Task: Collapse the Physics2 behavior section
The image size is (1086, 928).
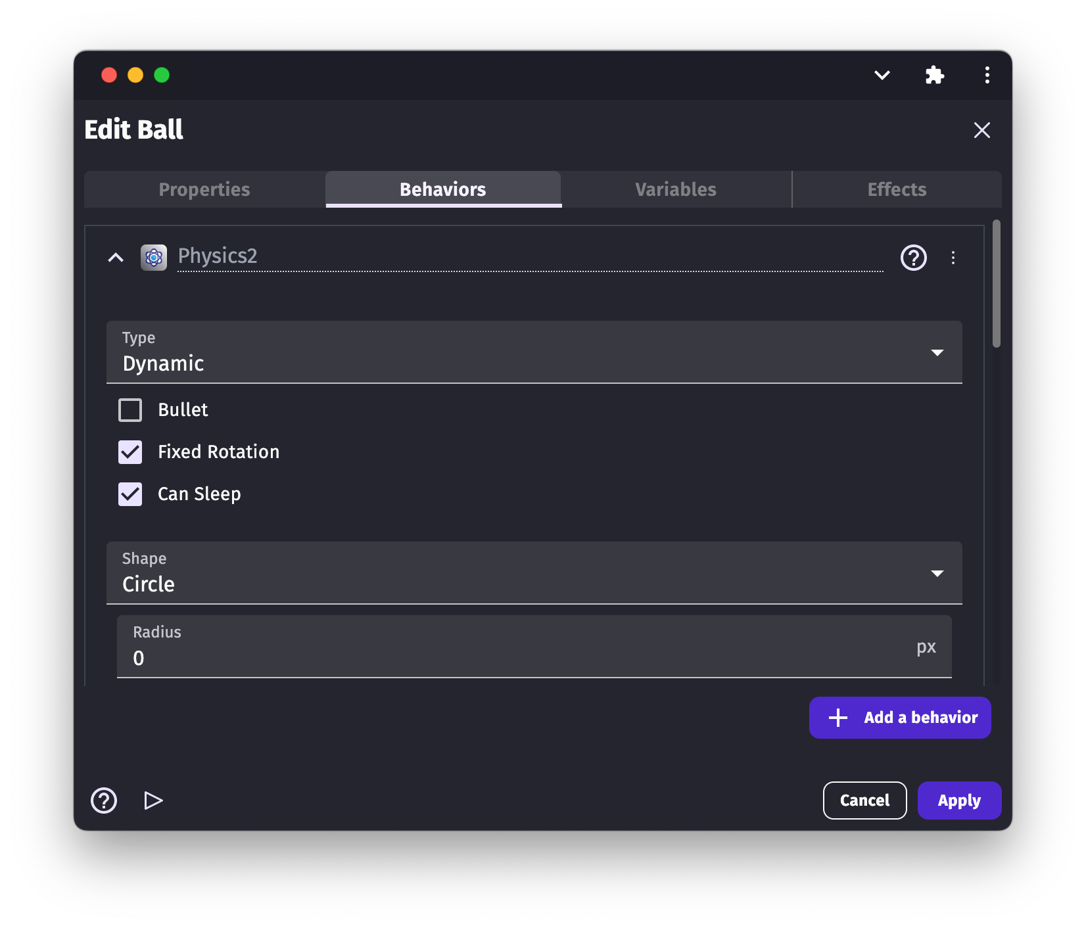Action: [116, 258]
